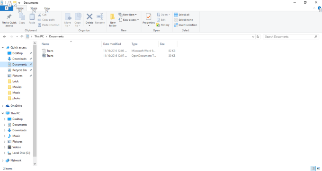Switch to the View tab

[x=47, y=9]
